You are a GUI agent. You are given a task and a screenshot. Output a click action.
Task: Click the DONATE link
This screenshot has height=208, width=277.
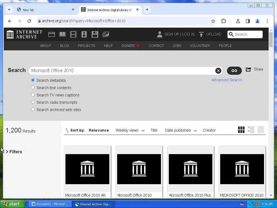(131, 45)
